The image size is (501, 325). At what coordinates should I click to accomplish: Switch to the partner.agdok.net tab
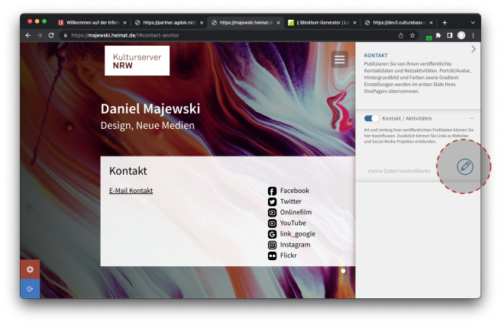[x=165, y=23]
